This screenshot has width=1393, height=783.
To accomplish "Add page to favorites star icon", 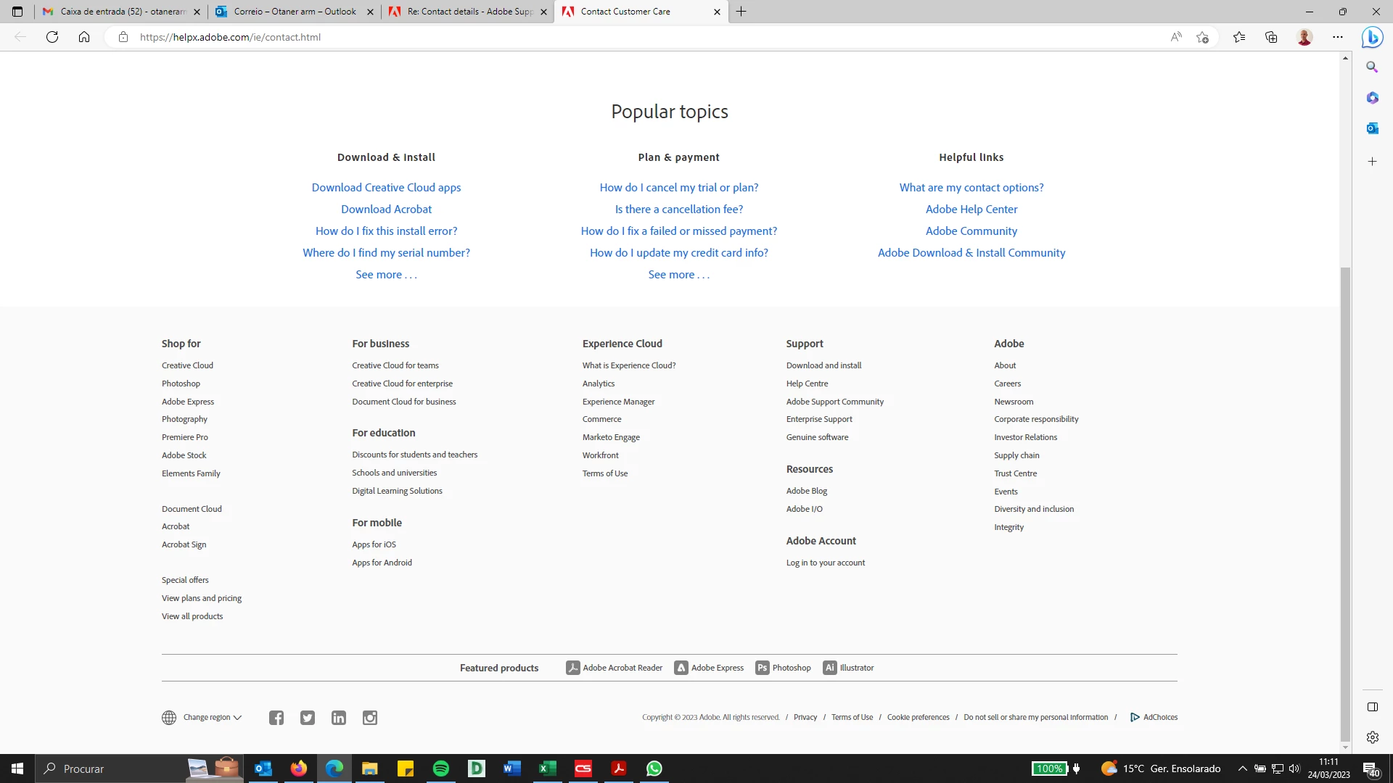I will click(1202, 37).
